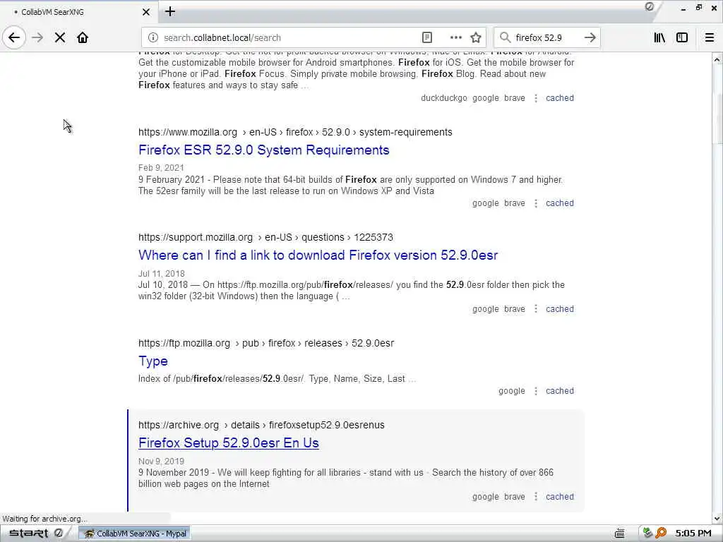The height and width of the screenshot is (542, 723).
Task: Expand options dots on archive.org result
Action: tap(536, 497)
